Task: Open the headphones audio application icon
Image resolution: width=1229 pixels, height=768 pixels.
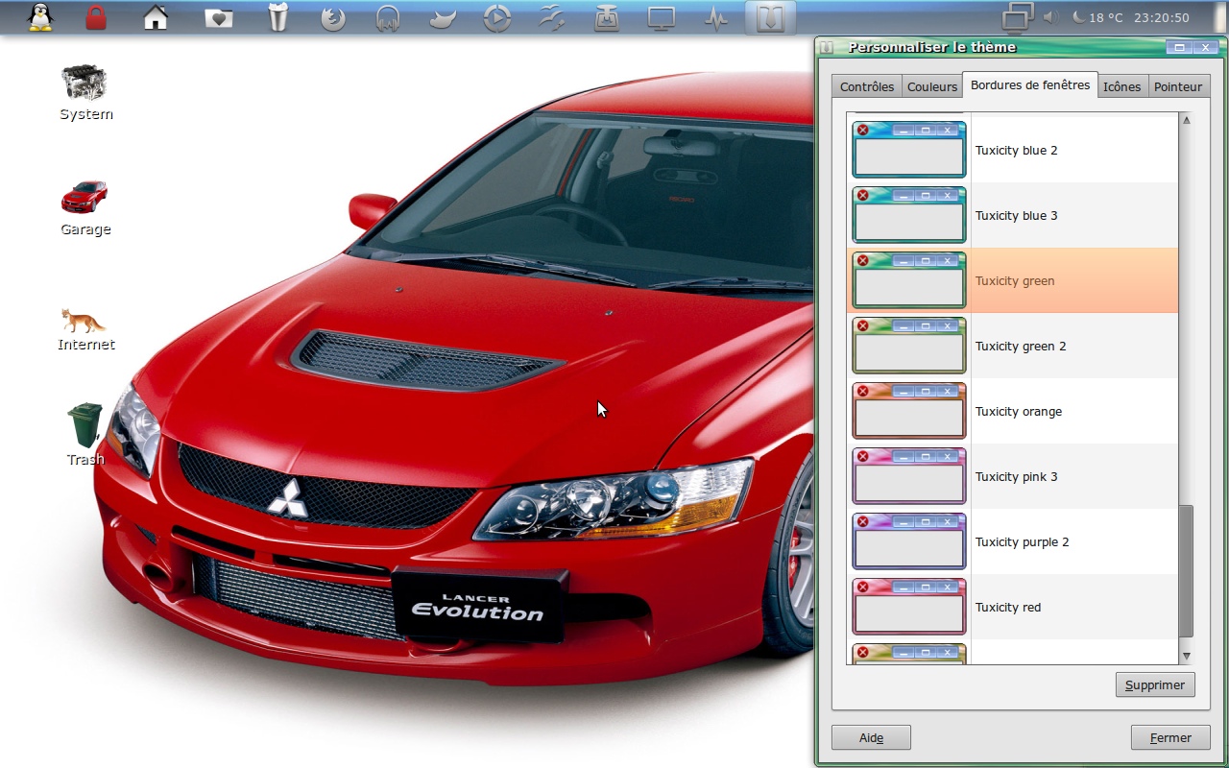Action: coord(388,18)
